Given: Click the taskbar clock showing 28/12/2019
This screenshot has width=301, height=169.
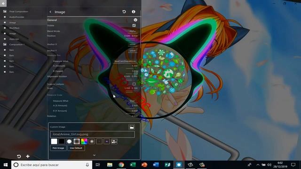Looking at the screenshot, I should [x=280, y=165].
